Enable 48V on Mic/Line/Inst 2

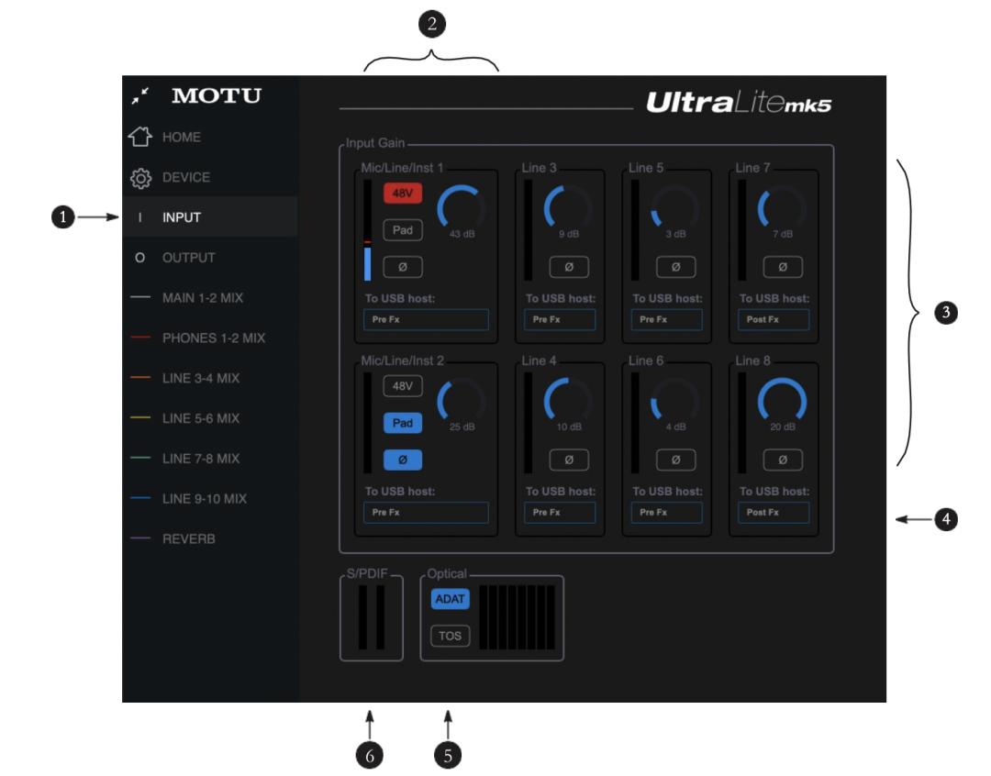coord(403,385)
